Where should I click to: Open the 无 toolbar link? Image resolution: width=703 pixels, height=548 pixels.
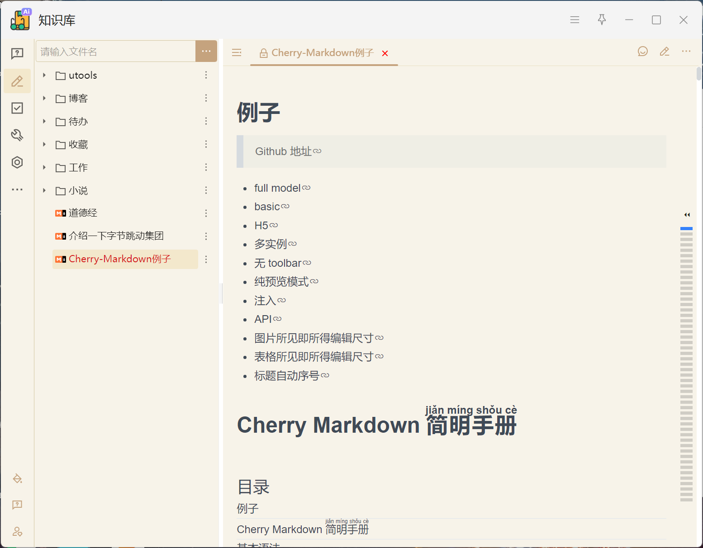pyautogui.click(x=283, y=263)
